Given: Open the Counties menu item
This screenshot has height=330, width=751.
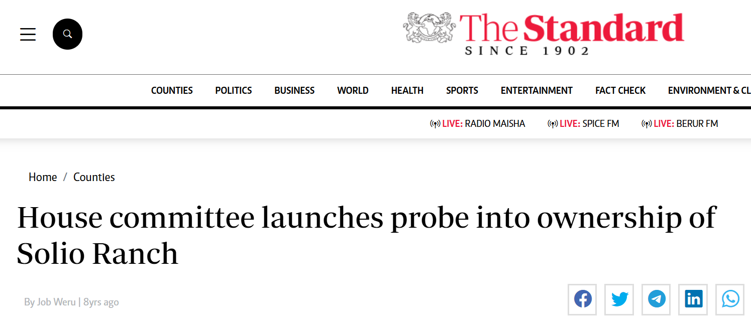Looking at the screenshot, I should tap(172, 90).
